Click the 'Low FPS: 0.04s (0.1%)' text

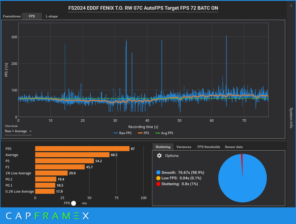pos(181,178)
